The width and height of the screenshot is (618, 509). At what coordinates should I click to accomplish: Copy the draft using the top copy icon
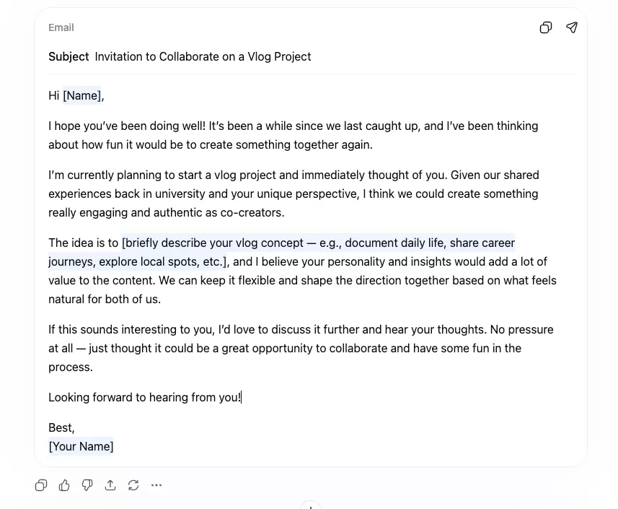(x=546, y=27)
